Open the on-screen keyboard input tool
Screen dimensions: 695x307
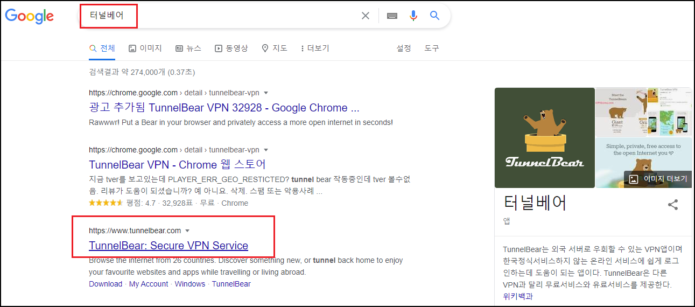(x=392, y=16)
